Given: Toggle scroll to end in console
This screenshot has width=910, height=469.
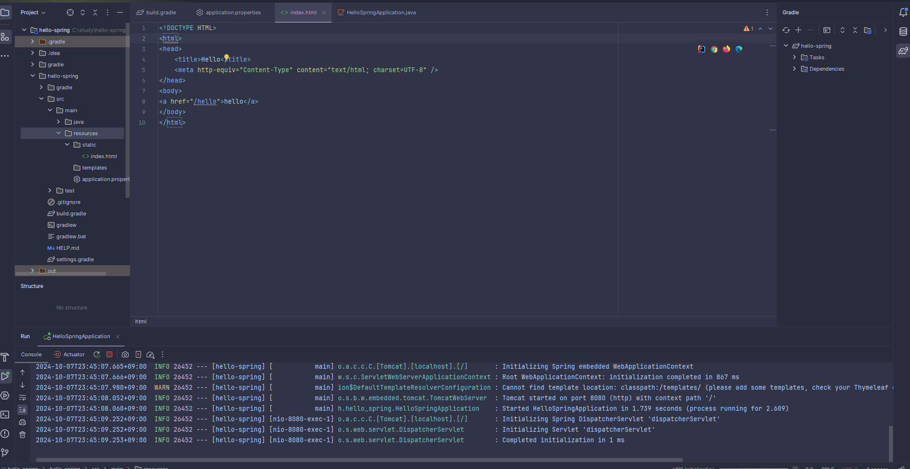Looking at the screenshot, I should coord(22,410).
